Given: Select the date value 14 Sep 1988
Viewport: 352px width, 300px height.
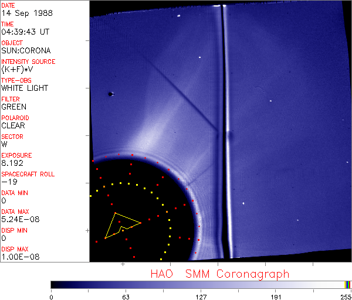Looking at the screenshot, I should tap(27, 13).
